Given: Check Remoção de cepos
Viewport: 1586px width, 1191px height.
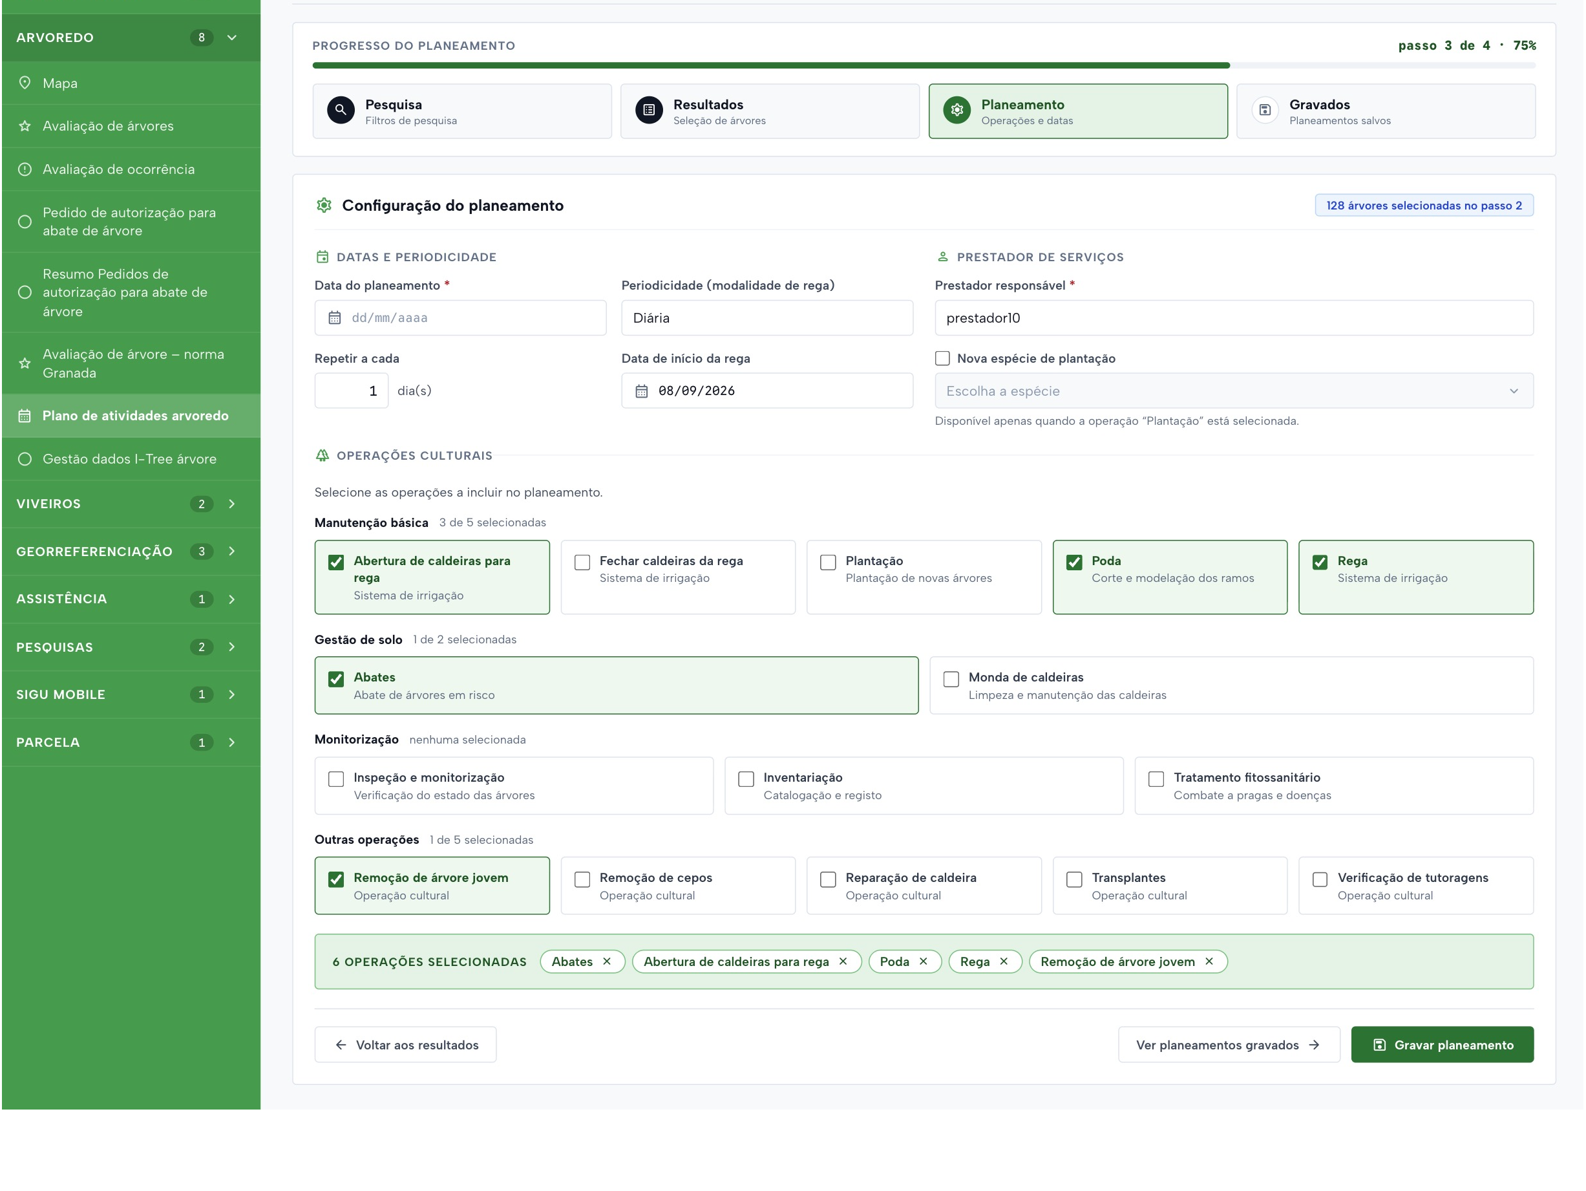Looking at the screenshot, I should click(x=582, y=879).
